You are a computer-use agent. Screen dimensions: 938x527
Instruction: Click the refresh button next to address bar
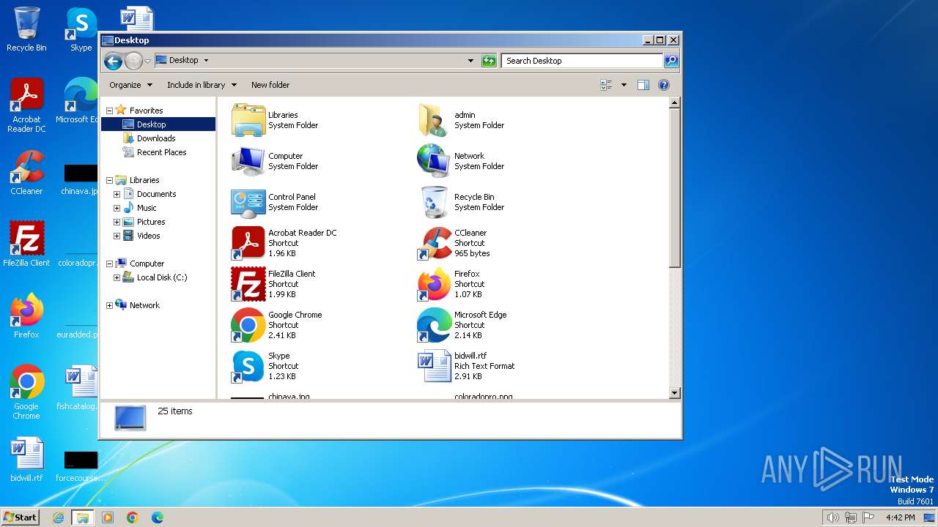489,61
